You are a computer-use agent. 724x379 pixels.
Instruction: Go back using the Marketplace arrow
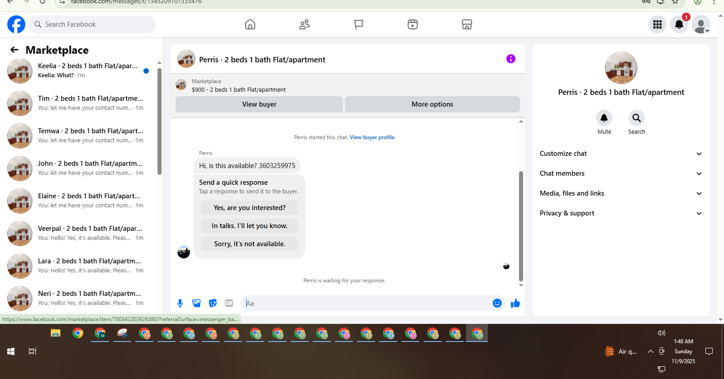coord(14,50)
